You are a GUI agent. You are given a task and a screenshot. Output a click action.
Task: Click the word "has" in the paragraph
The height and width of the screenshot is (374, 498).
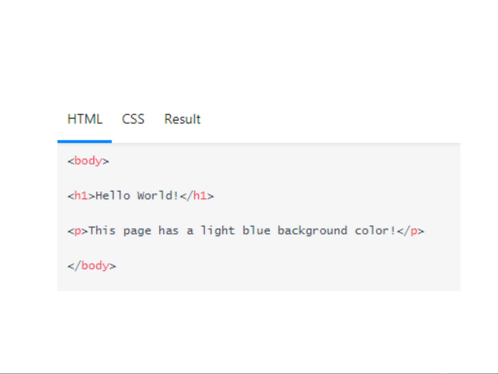tap(168, 231)
